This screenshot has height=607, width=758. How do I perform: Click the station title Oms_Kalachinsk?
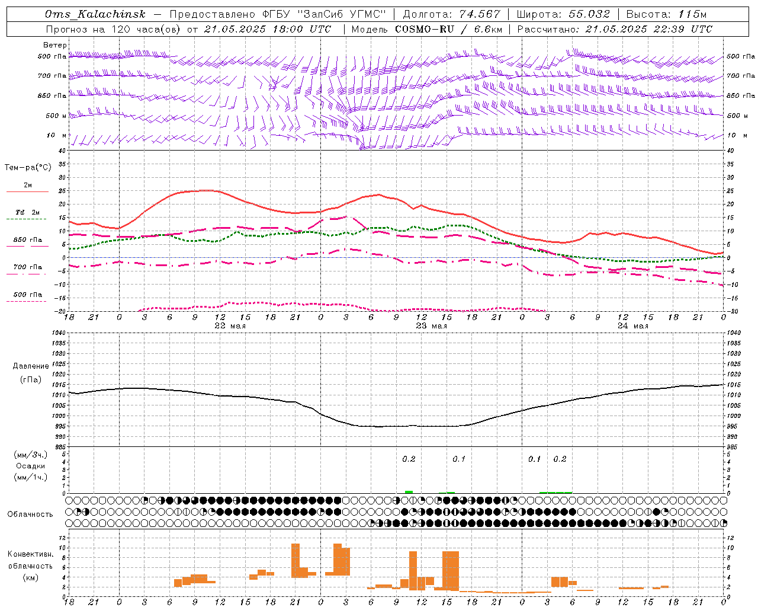95,14
